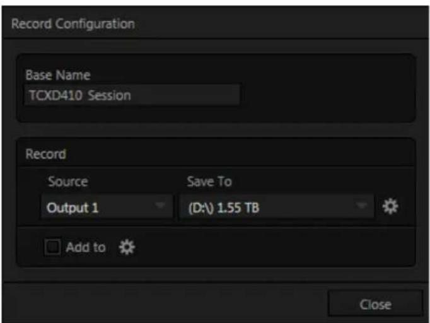Viewport: 430px width, 323px height.
Task: Click the Record Configuration title text
Action: pyautogui.click(x=73, y=24)
